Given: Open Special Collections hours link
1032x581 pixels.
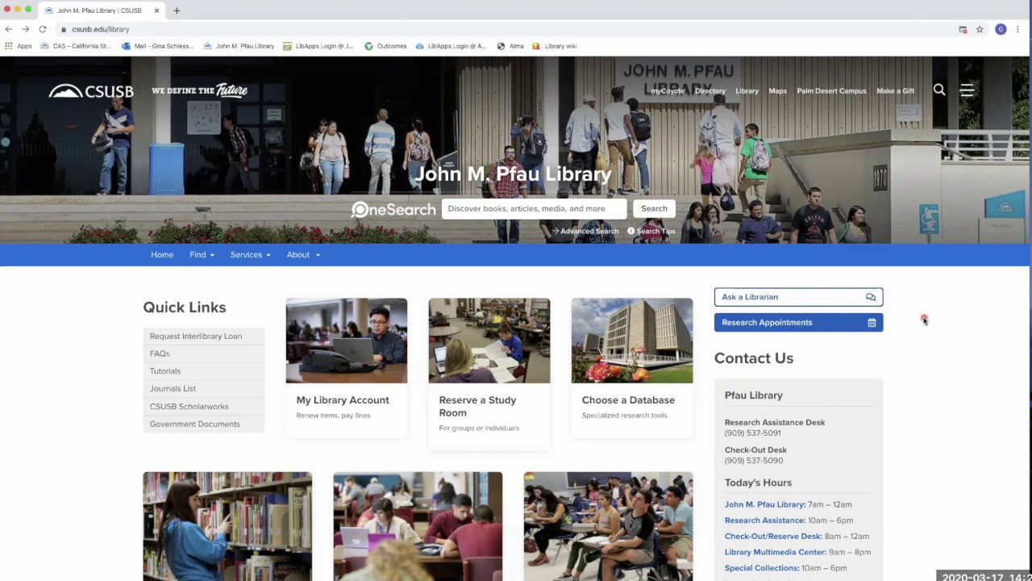Looking at the screenshot, I should pos(761,568).
